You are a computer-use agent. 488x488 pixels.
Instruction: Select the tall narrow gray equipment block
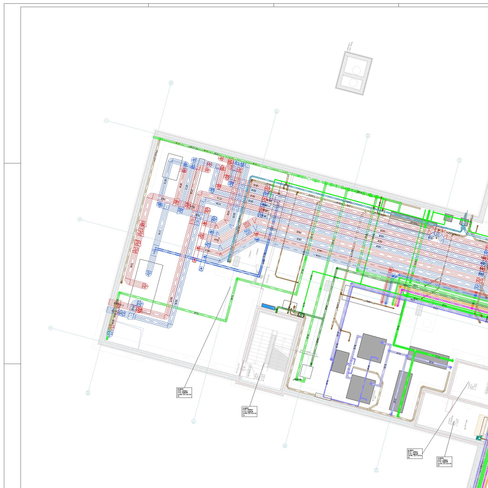[401, 392]
